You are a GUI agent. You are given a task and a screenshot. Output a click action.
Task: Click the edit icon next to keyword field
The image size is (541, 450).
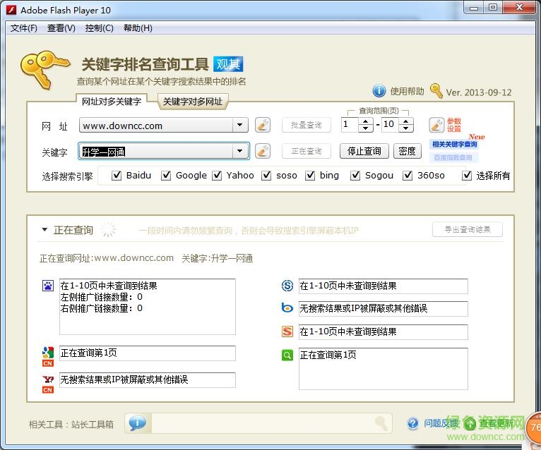(x=262, y=151)
